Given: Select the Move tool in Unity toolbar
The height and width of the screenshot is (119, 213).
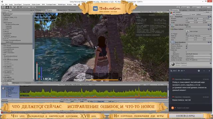Looking at the screenshot, I should click(7, 7).
